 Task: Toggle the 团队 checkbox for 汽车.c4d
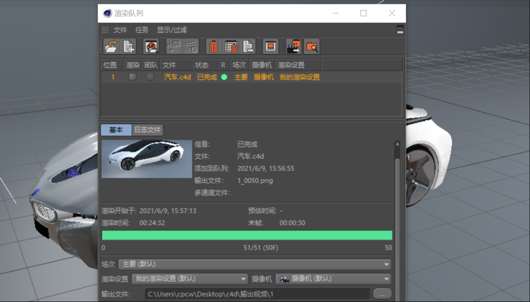[x=151, y=77]
